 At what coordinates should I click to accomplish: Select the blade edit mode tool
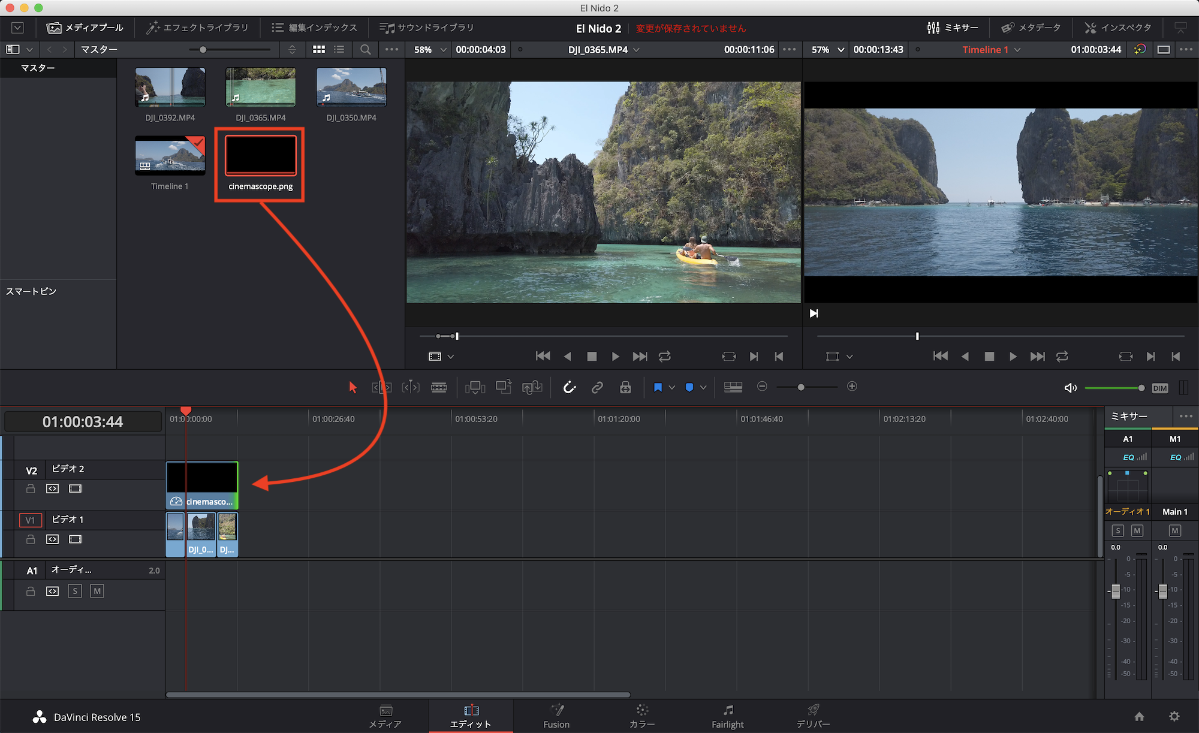point(439,388)
